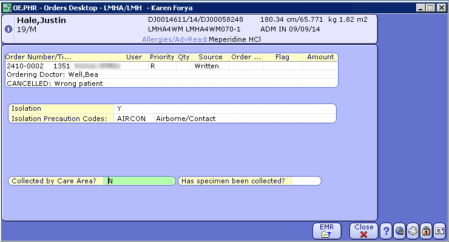Click the Collected by Care Area field
The width and height of the screenshot is (449, 242).
tap(140, 181)
